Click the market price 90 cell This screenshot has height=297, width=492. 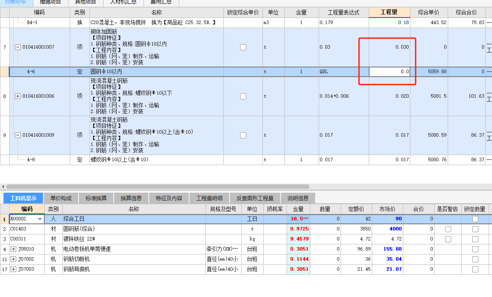click(x=387, y=219)
